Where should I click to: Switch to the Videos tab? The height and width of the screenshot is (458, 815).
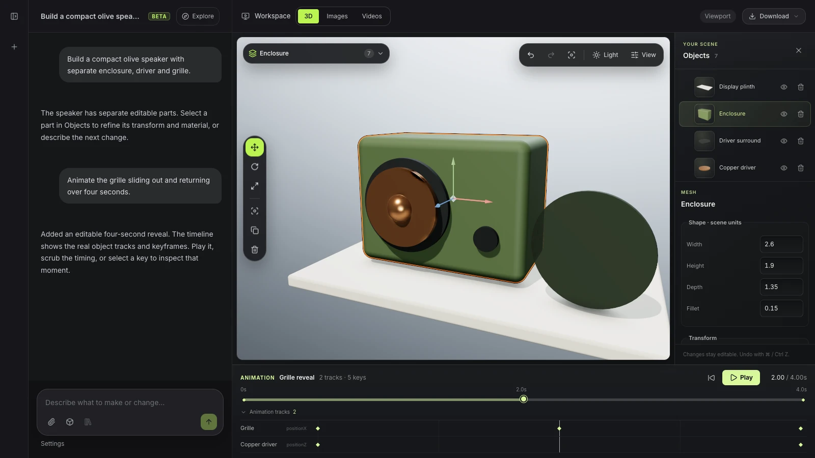tap(372, 16)
